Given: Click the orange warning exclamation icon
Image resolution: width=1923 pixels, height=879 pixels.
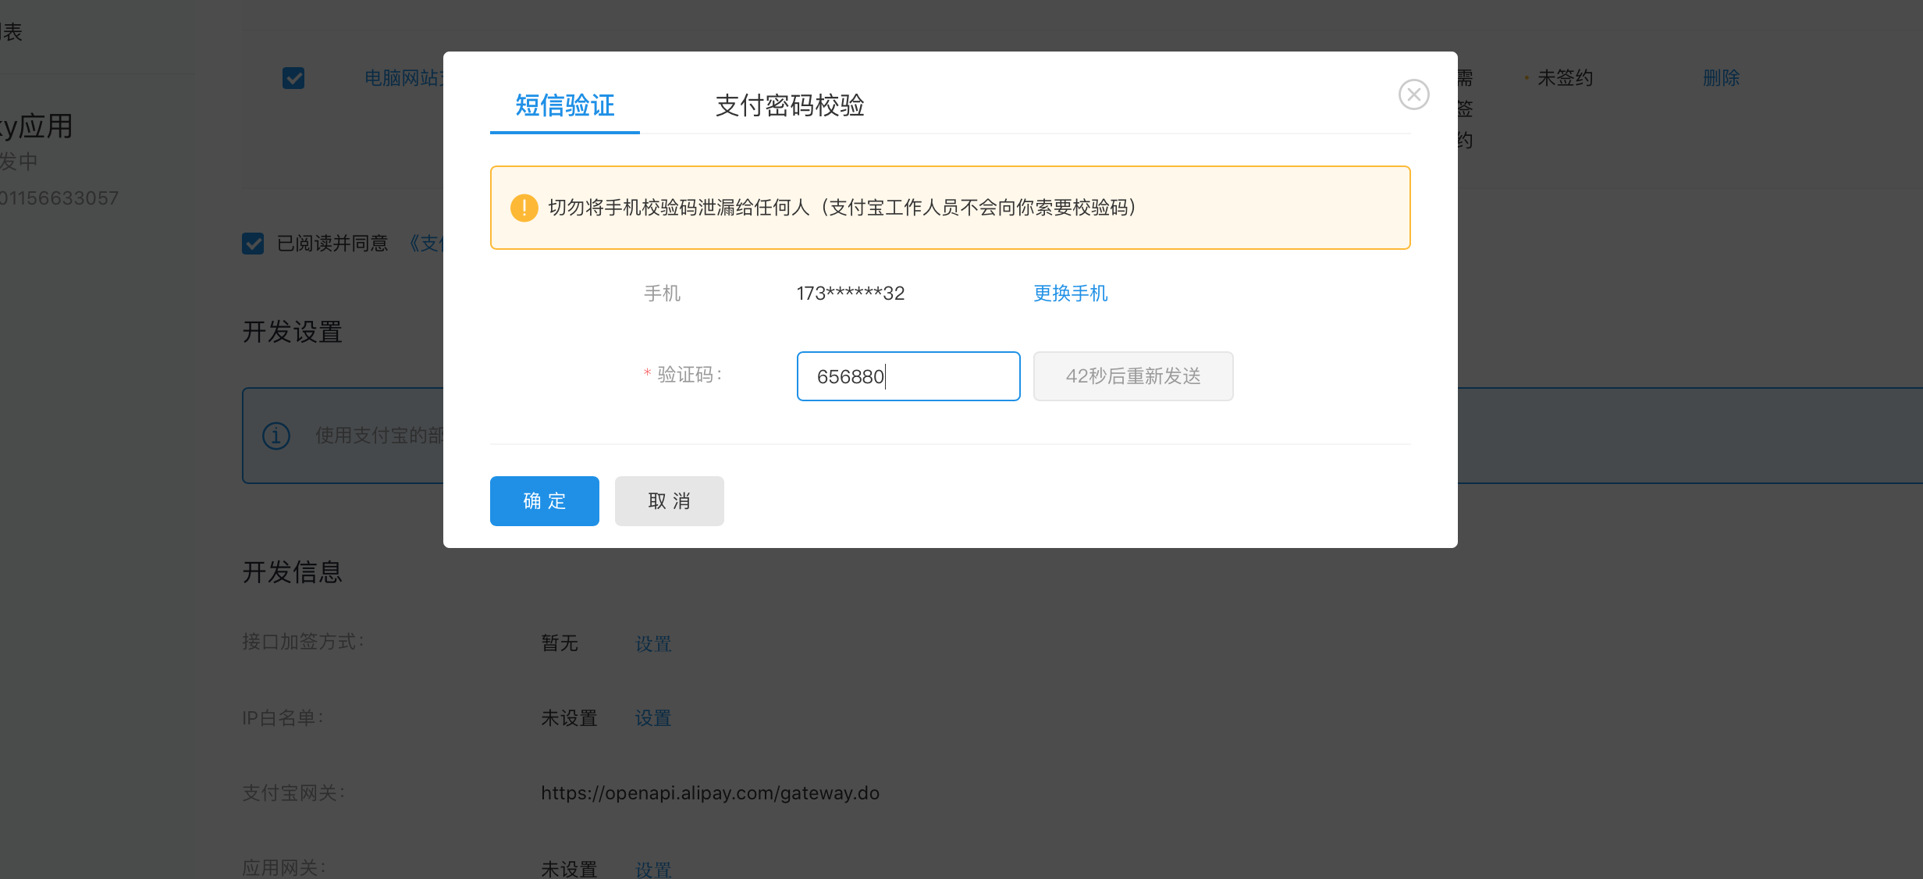Looking at the screenshot, I should coord(524,208).
